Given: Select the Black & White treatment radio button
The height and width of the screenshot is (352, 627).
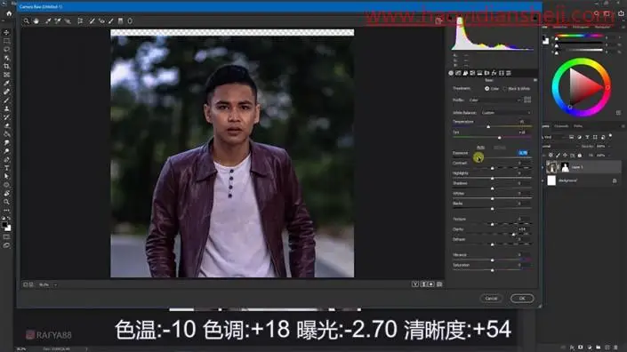Looking at the screenshot, I should tap(504, 89).
